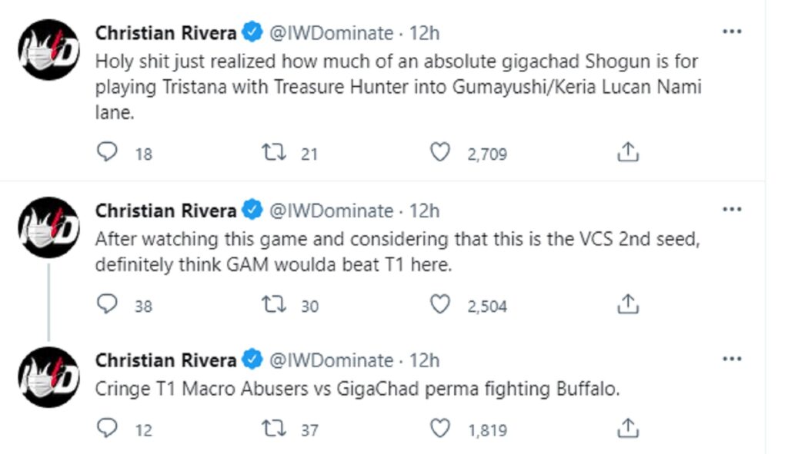Share the Shogun Tristana tweet
This screenshot has height=454, width=788.
point(628,153)
